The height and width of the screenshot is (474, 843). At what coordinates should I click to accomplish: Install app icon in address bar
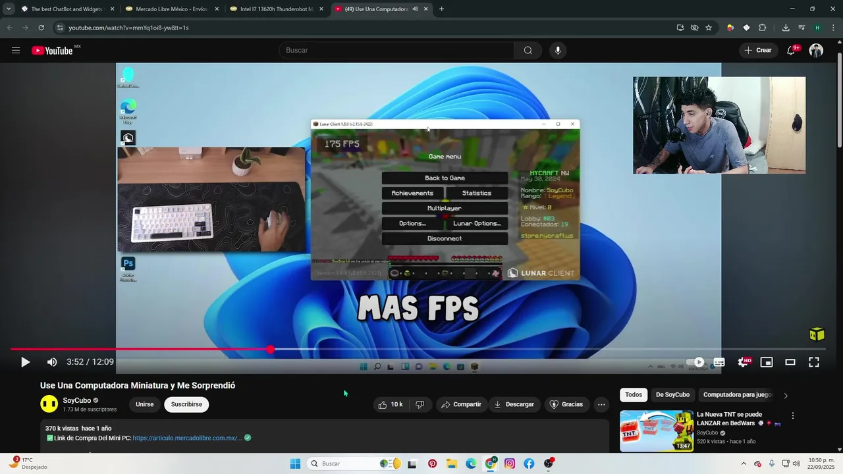(680, 28)
